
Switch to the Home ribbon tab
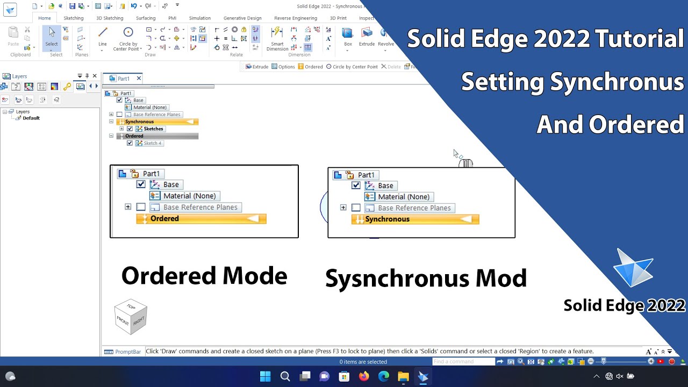pyautogui.click(x=45, y=18)
